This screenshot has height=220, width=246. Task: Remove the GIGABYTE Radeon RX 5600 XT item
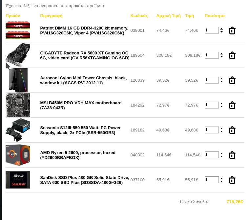[x=232, y=55]
